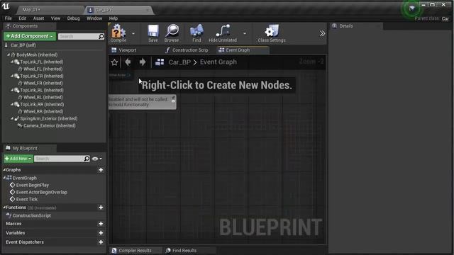Screen dimensions: 454x255
Task: Open Hide Unrelated options dropdown arrow
Action: click(x=245, y=33)
